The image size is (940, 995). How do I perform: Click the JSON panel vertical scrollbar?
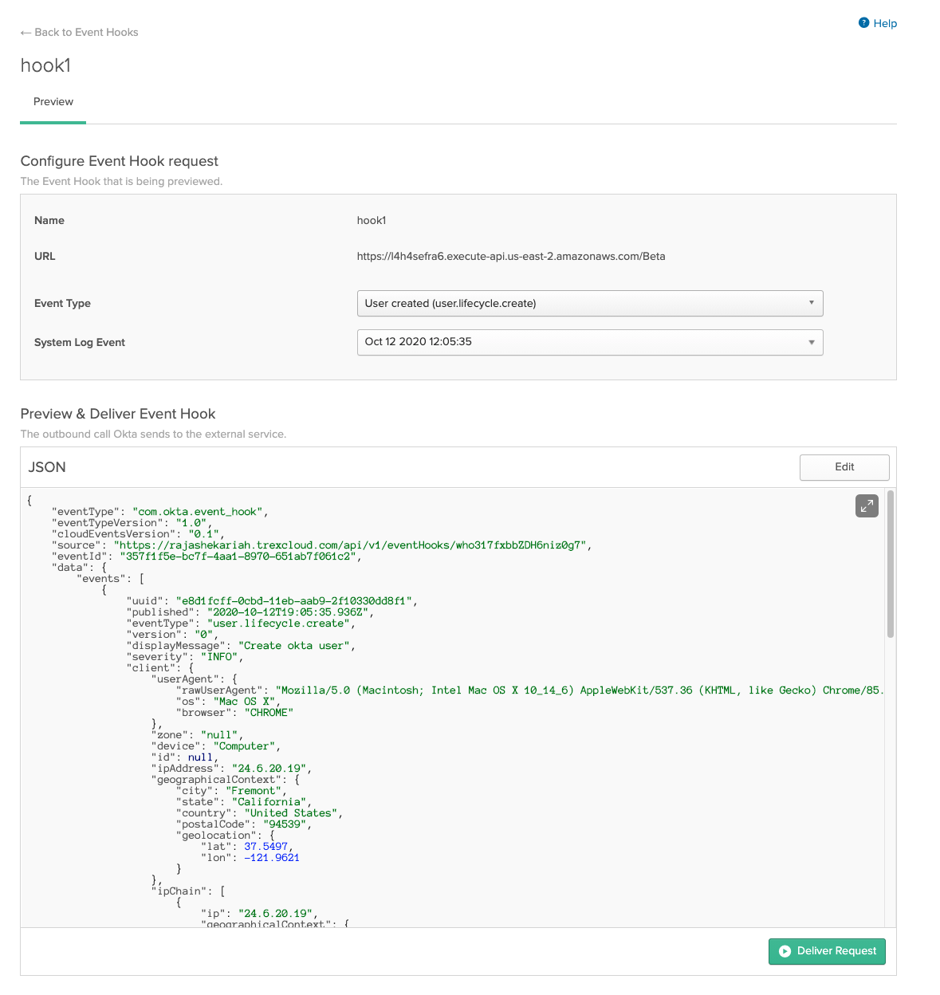click(x=890, y=564)
